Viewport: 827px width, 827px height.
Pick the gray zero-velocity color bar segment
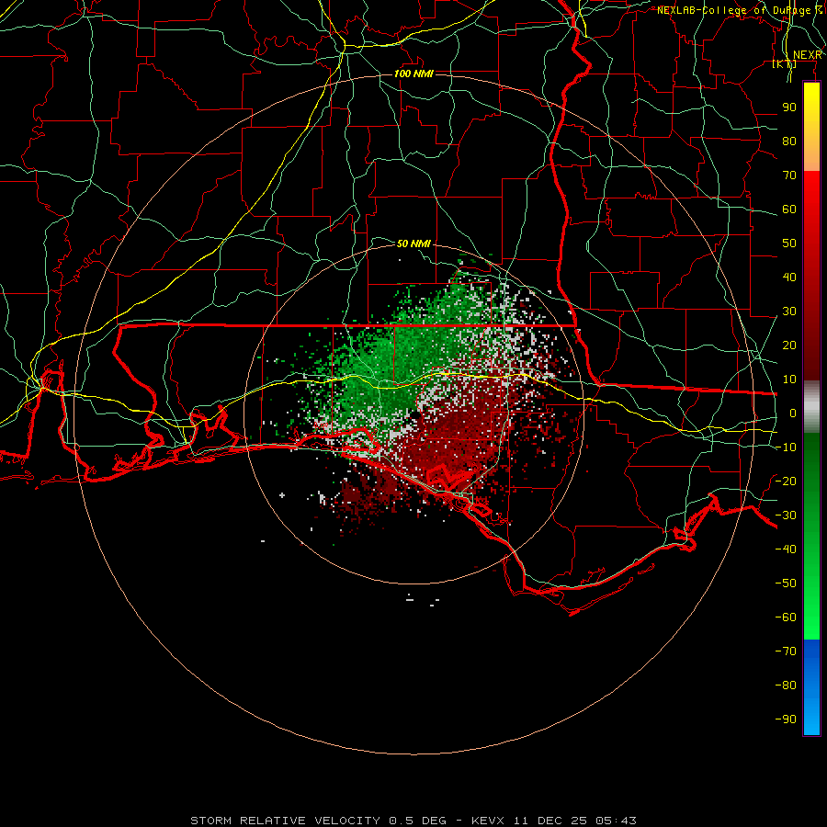click(811, 407)
